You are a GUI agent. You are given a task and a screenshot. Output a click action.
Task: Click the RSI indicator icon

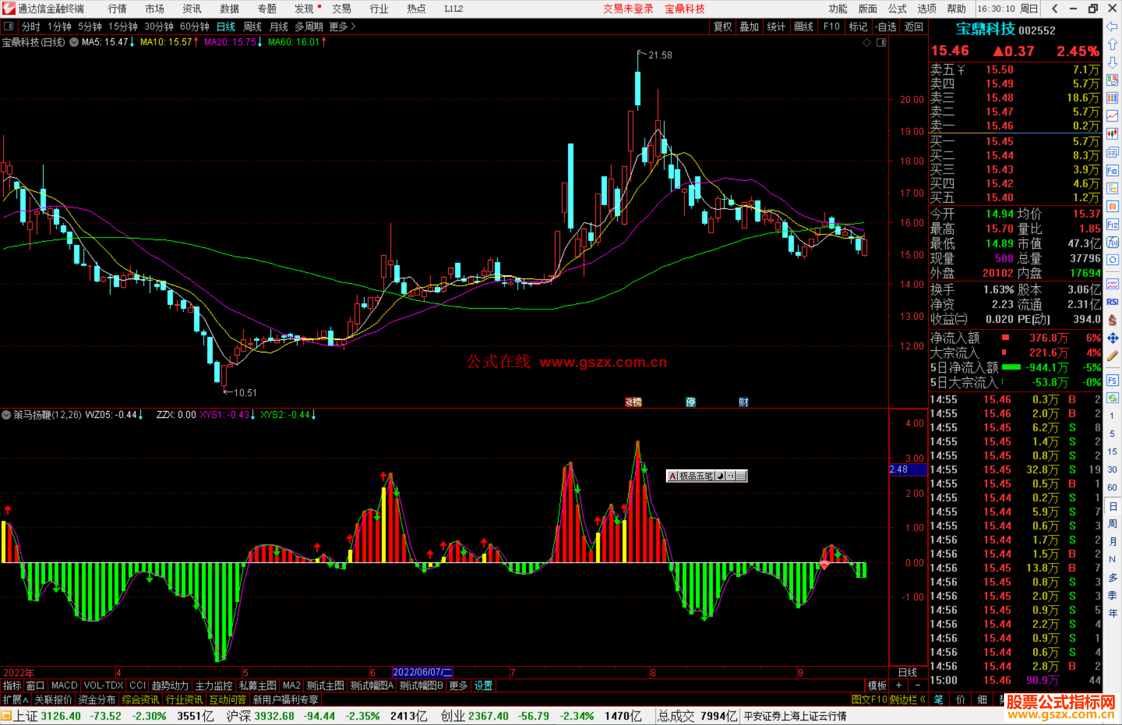tap(1112, 302)
